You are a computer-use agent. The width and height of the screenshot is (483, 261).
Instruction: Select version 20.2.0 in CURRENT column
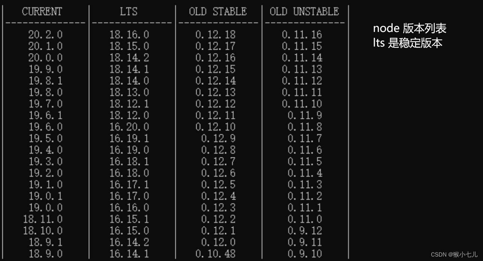[x=46, y=34]
